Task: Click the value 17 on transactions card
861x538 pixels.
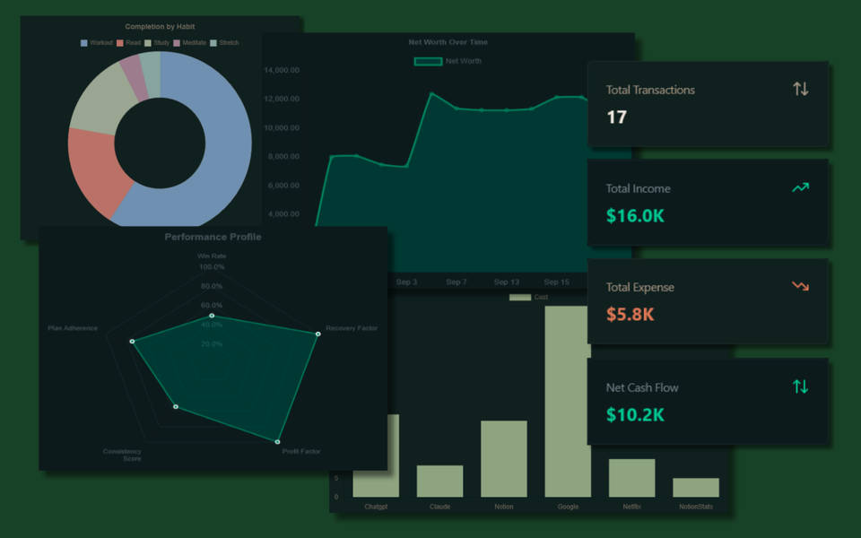Action: click(x=617, y=117)
